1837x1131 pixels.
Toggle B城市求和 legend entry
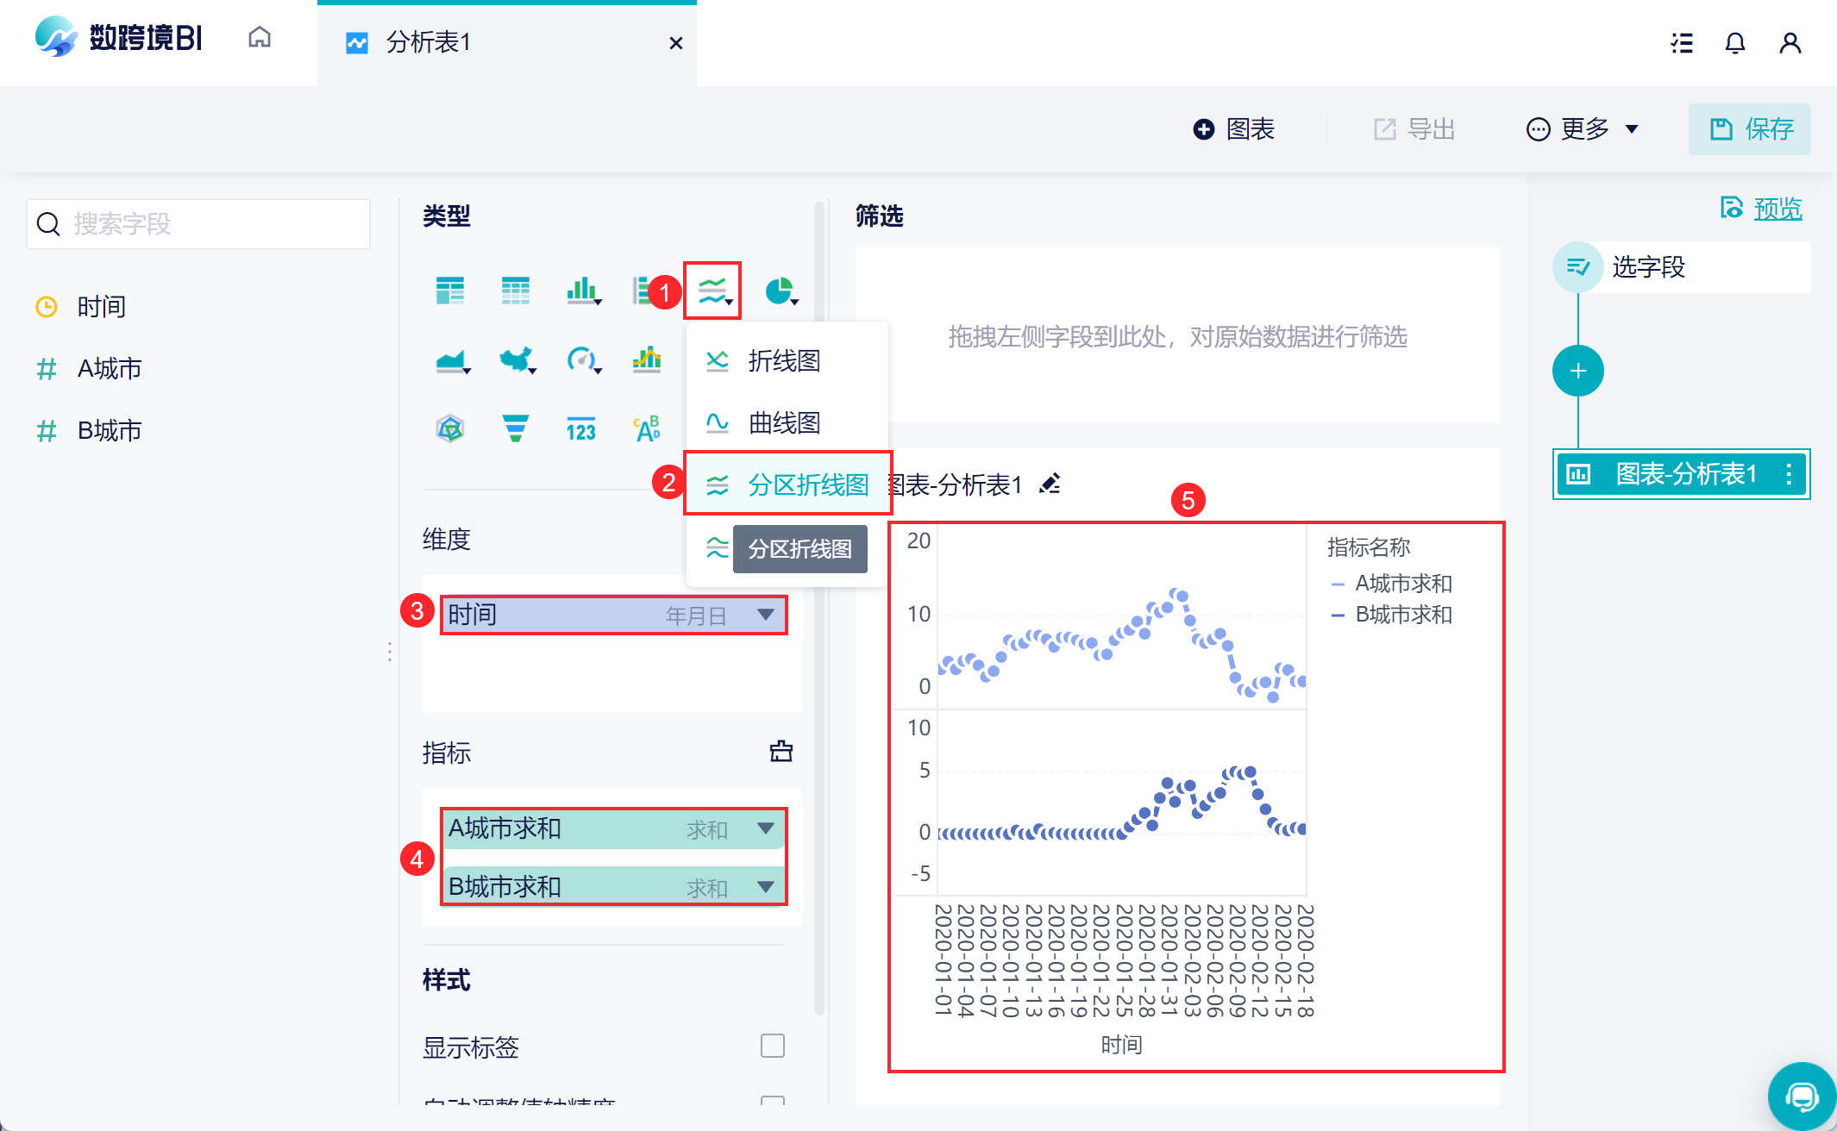[x=1402, y=615]
